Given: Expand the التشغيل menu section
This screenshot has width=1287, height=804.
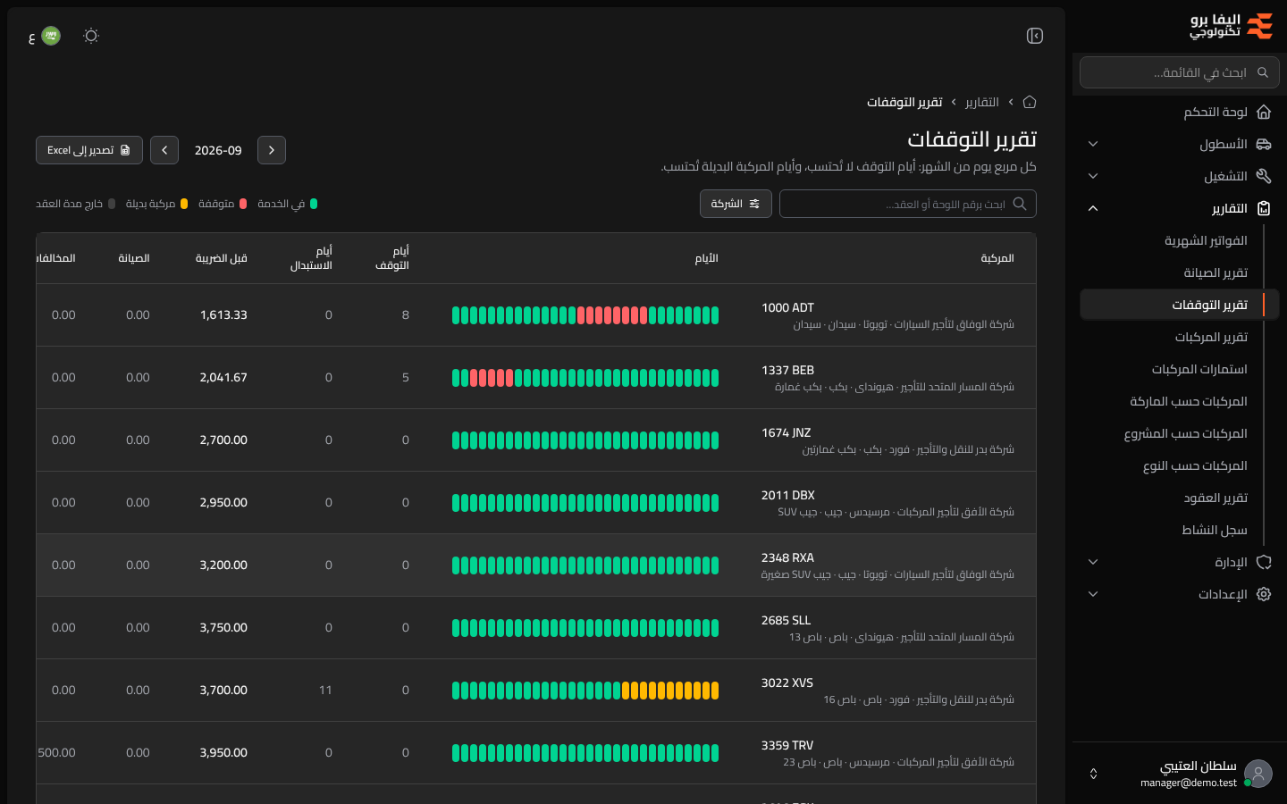Looking at the screenshot, I should point(1093,176).
